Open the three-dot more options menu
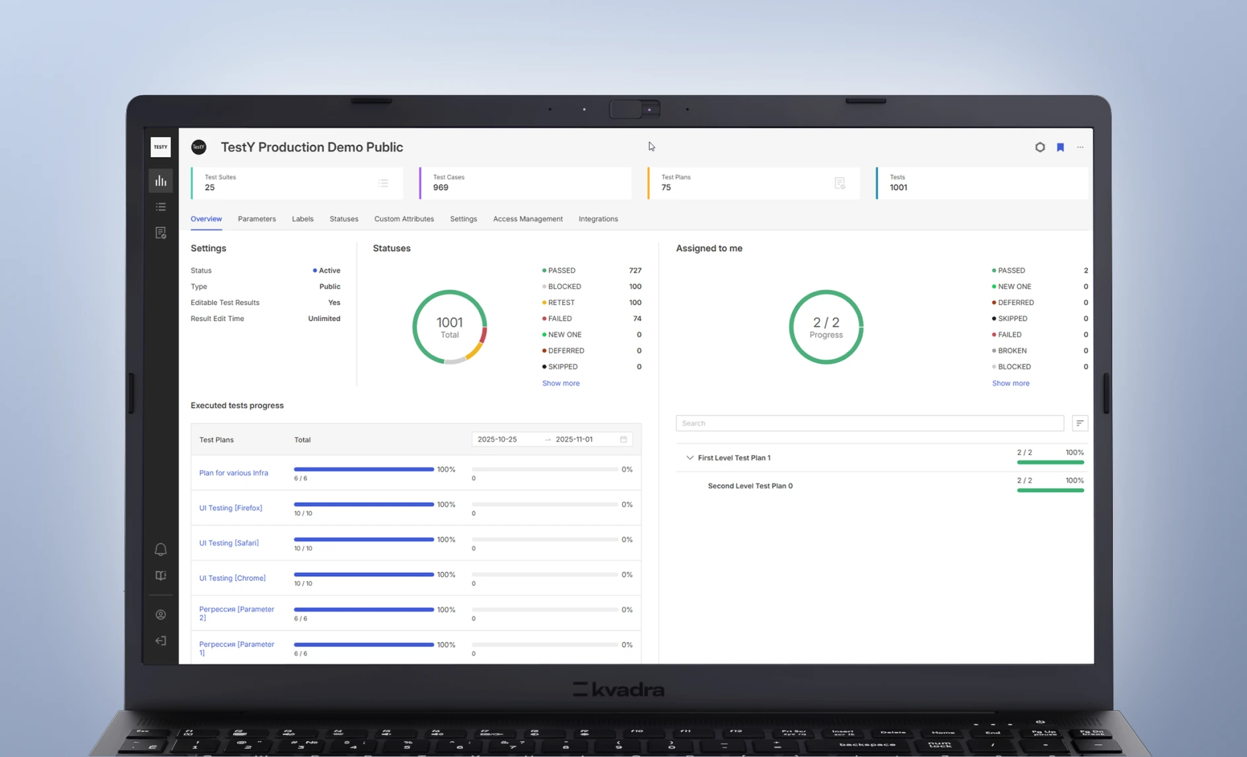This screenshot has width=1247, height=757. coord(1080,147)
